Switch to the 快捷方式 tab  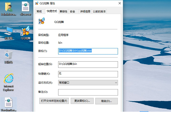(x=52, y=11)
